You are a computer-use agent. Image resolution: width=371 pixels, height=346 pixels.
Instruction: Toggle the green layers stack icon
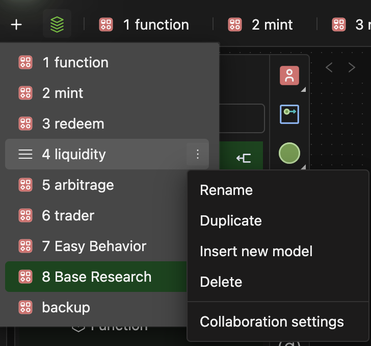57,24
